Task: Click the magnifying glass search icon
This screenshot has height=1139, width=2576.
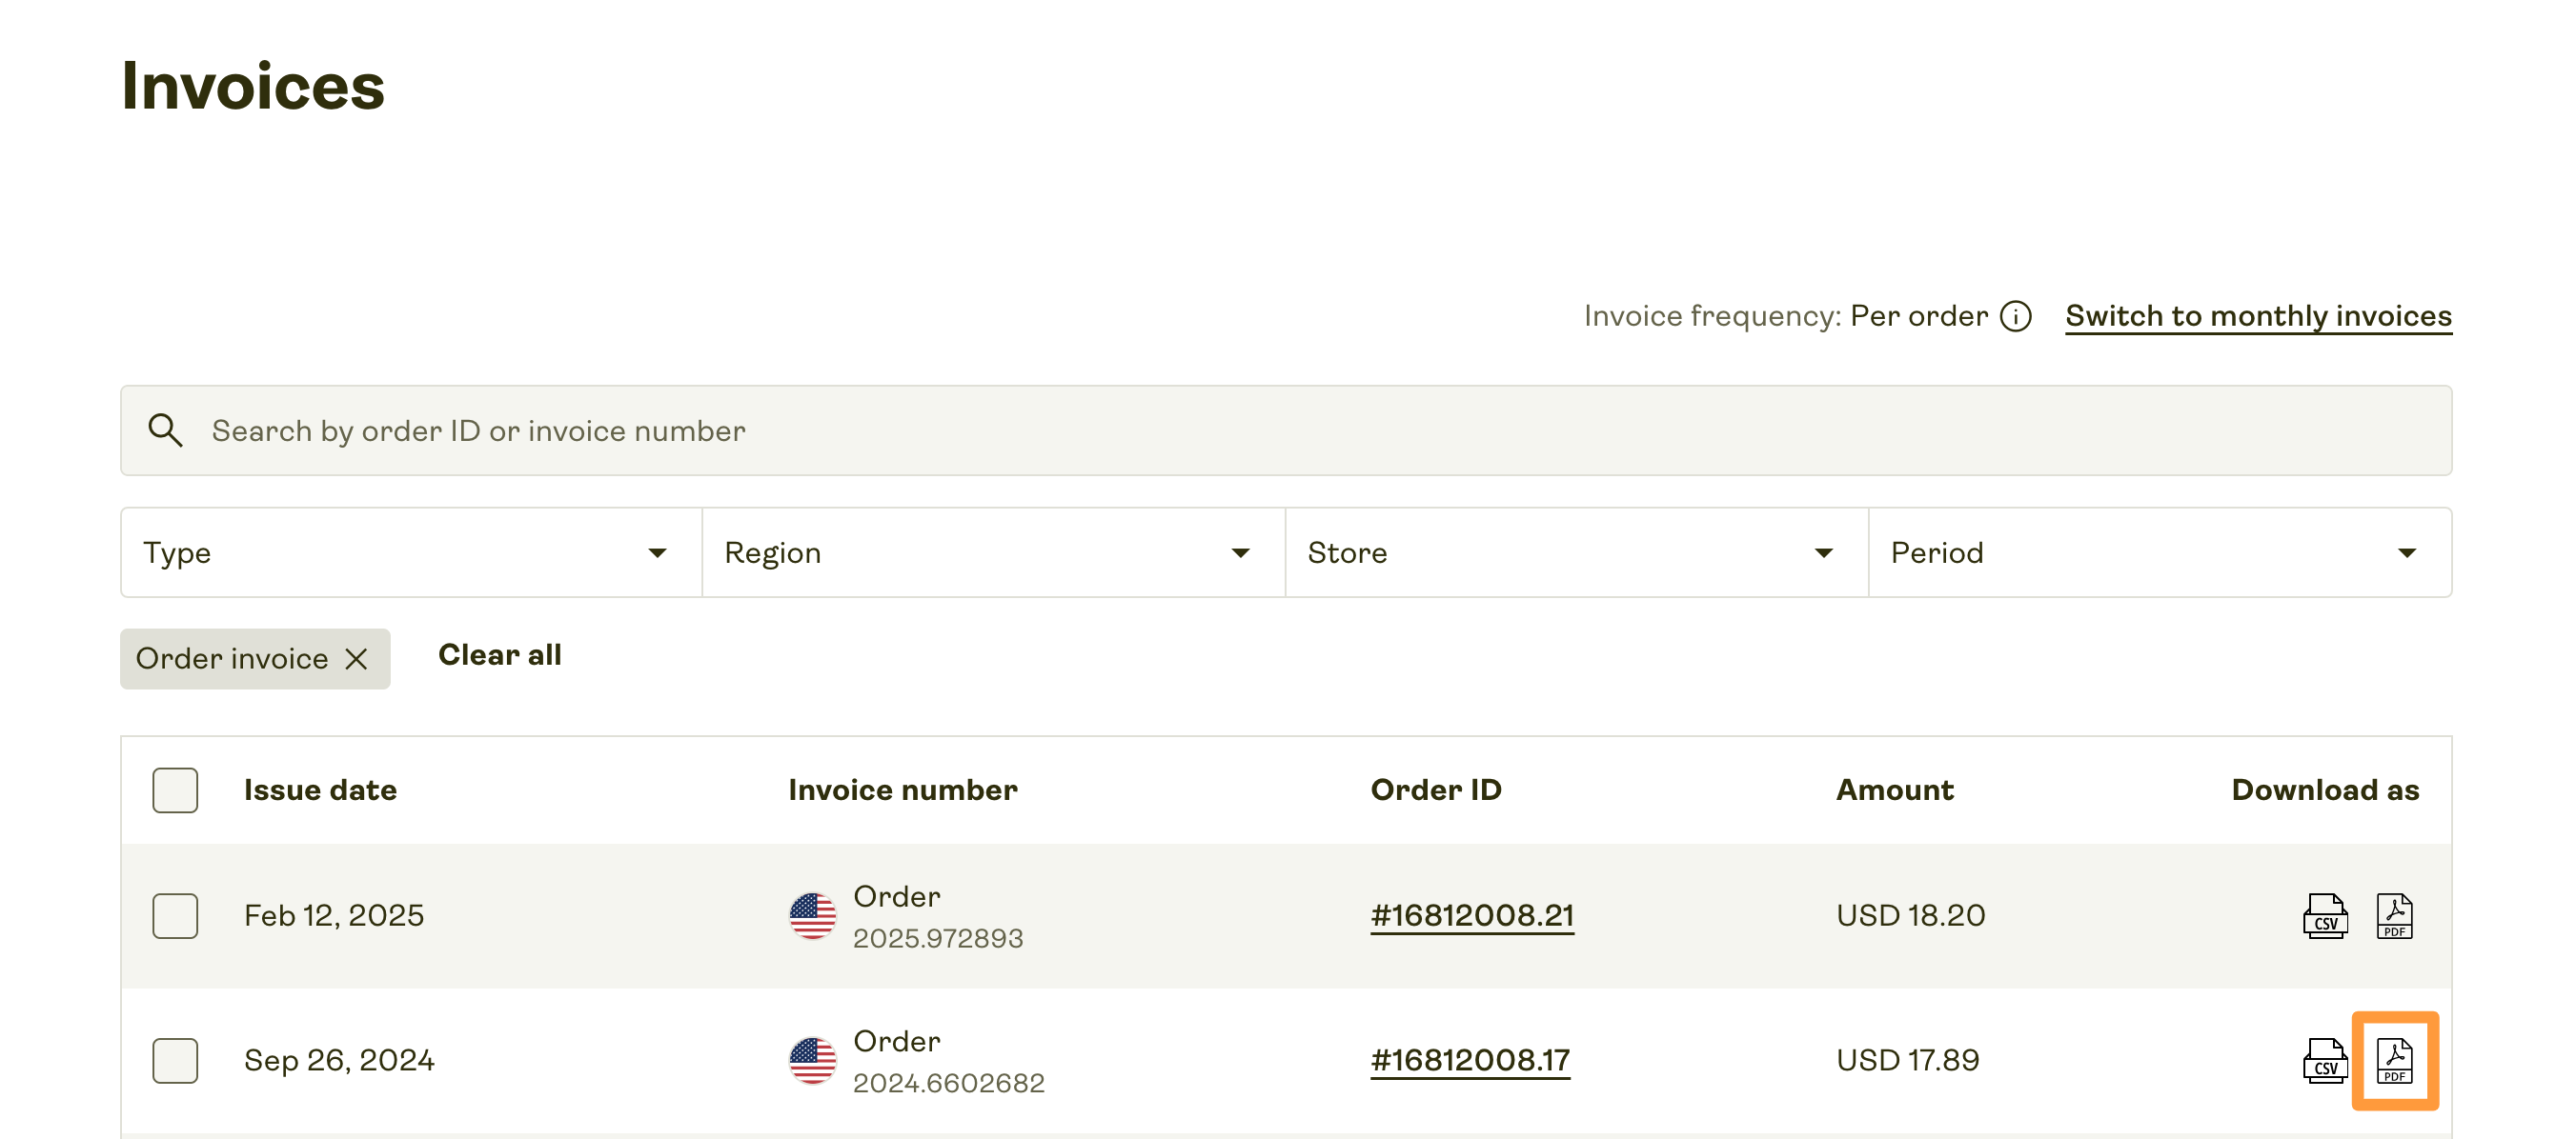Action: pyautogui.click(x=166, y=430)
